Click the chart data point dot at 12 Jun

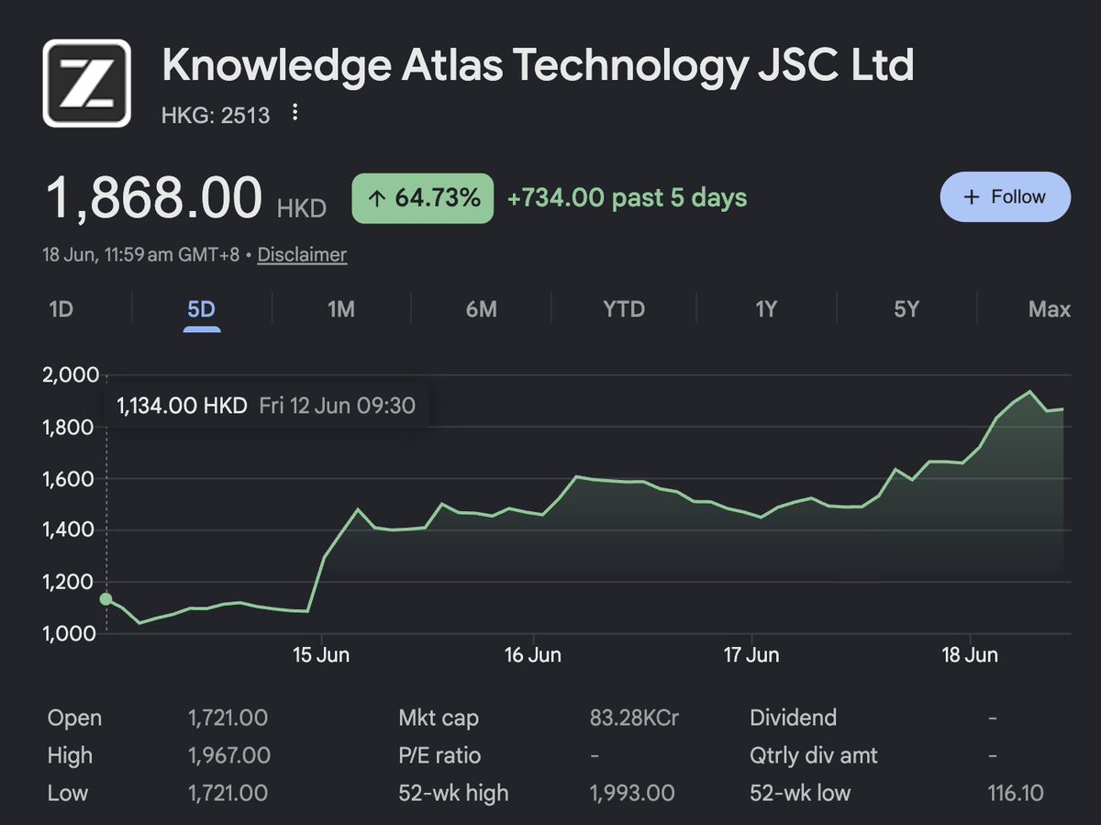(106, 599)
